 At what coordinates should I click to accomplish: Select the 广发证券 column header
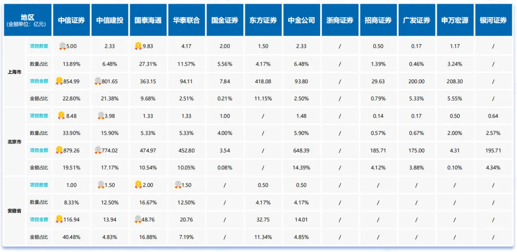416,20
